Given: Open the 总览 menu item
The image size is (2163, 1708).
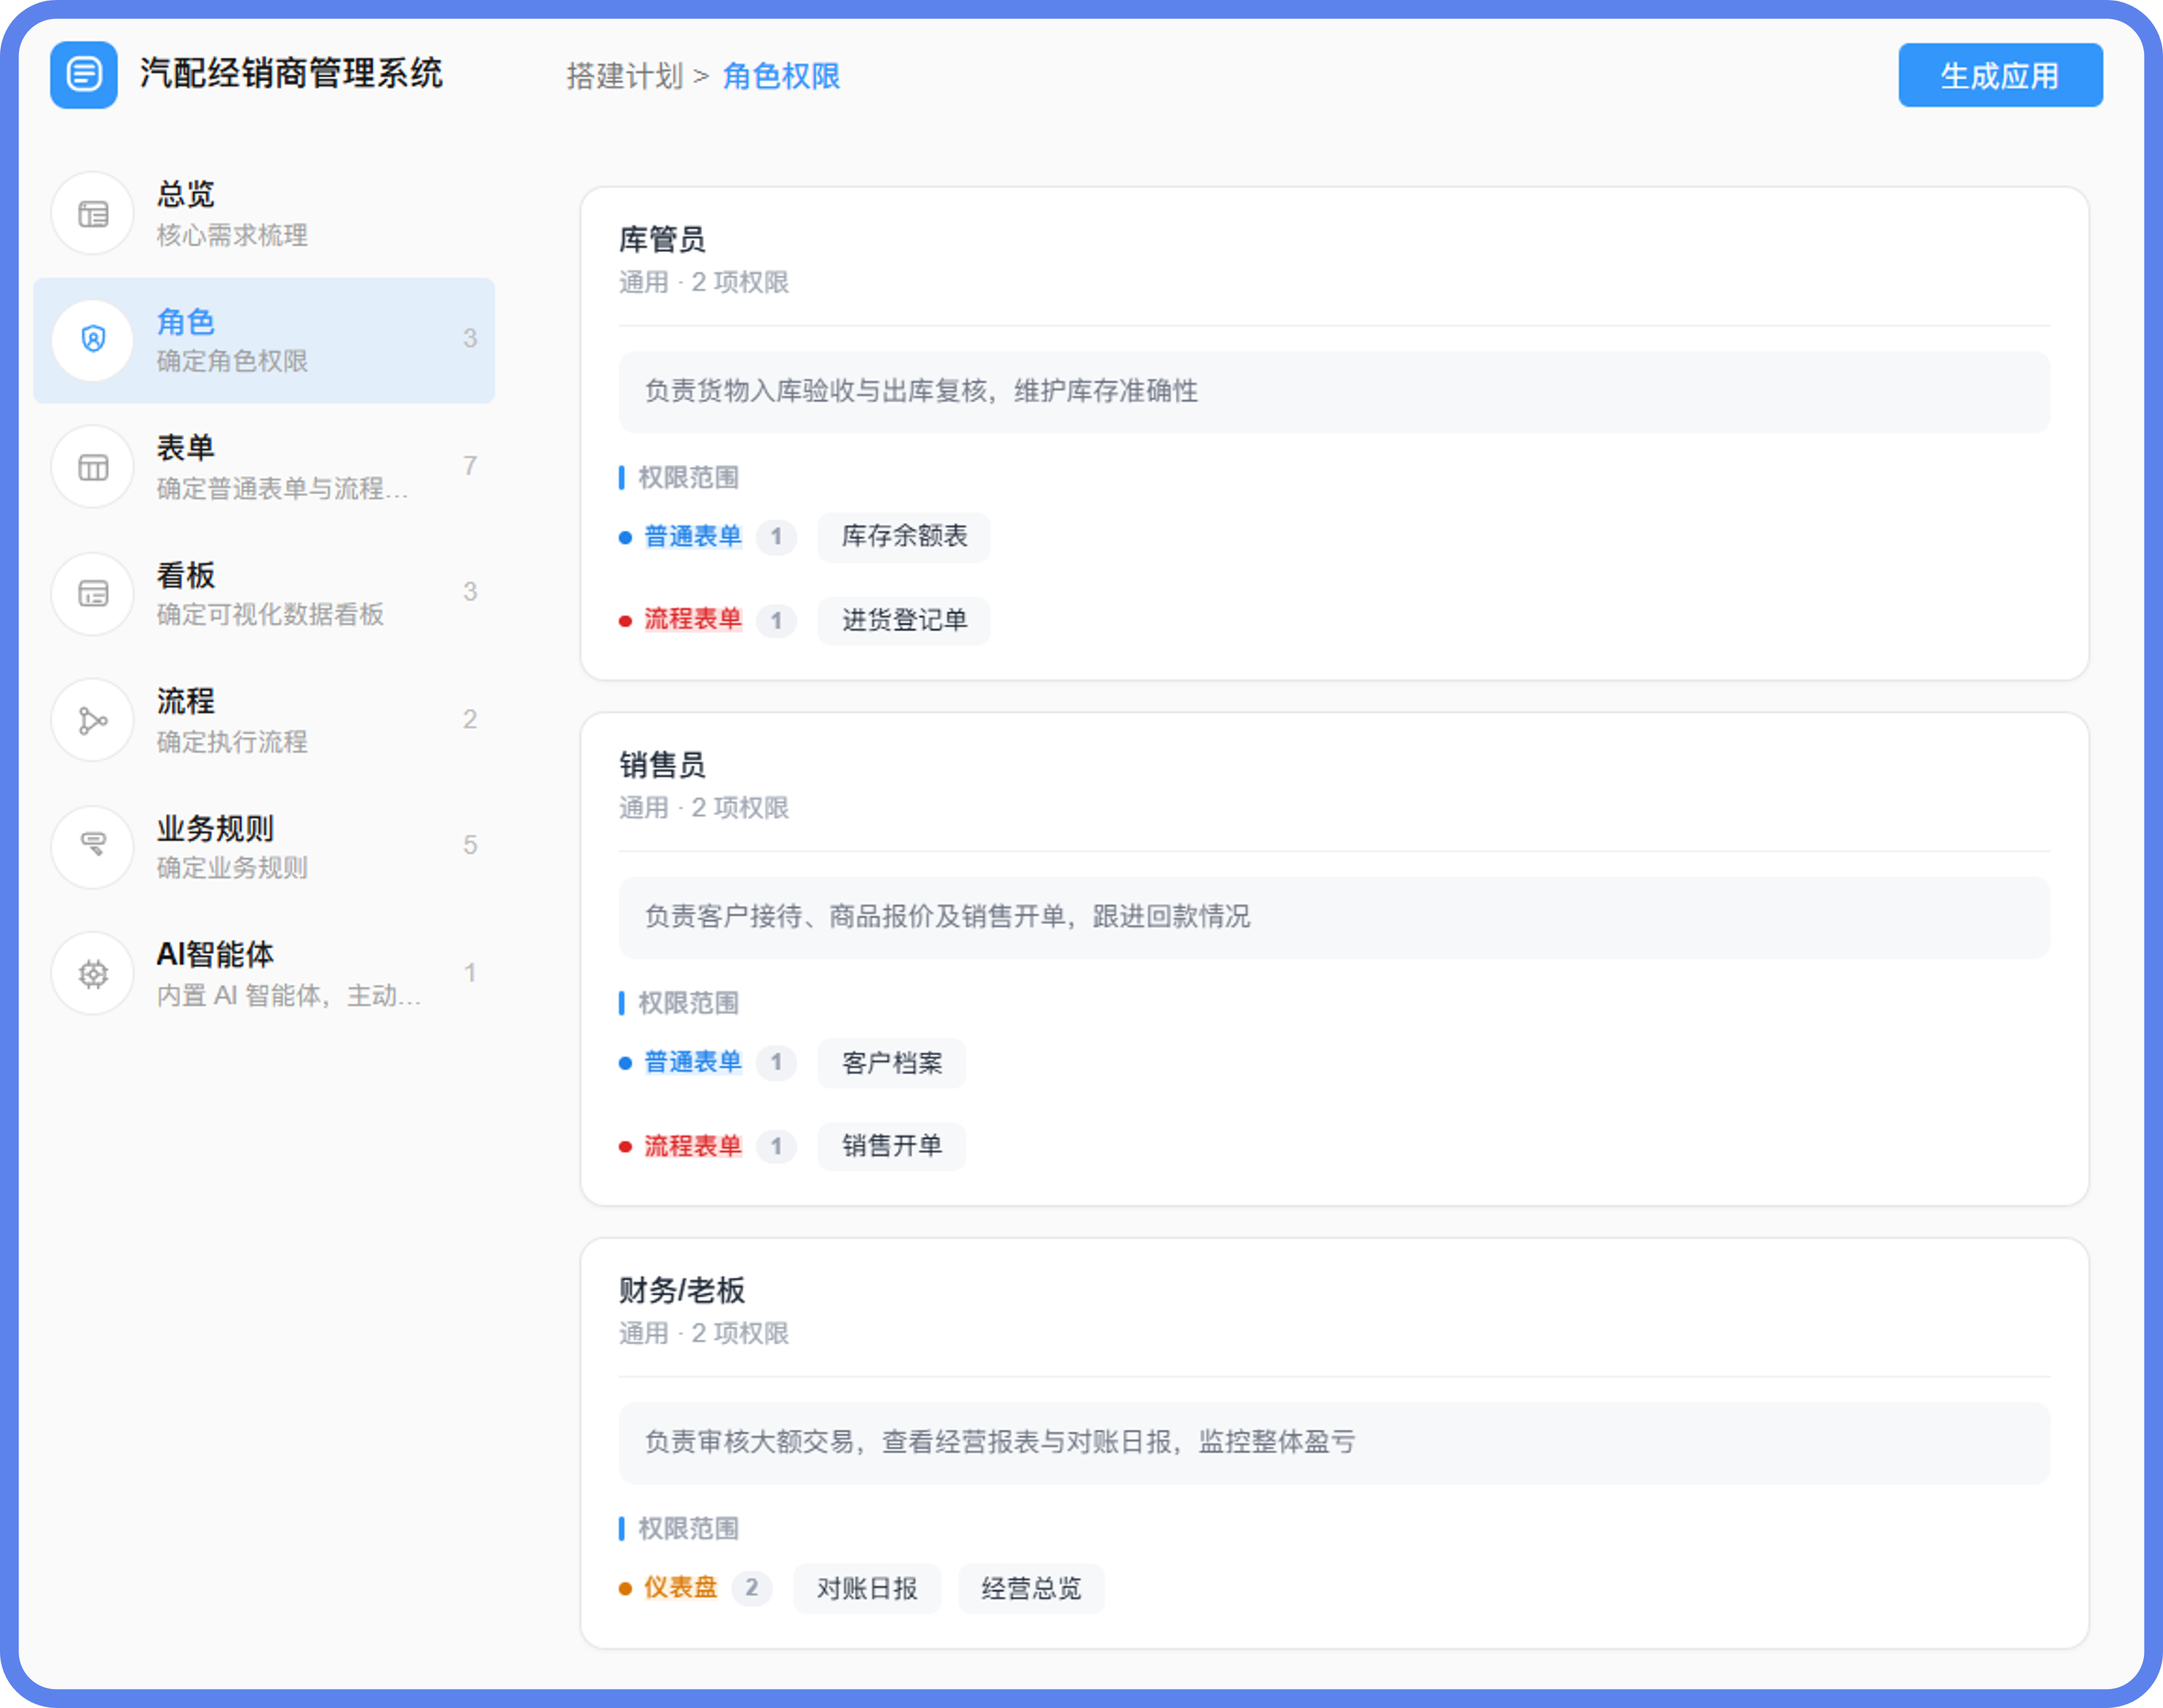Looking at the screenshot, I should coord(264,214).
